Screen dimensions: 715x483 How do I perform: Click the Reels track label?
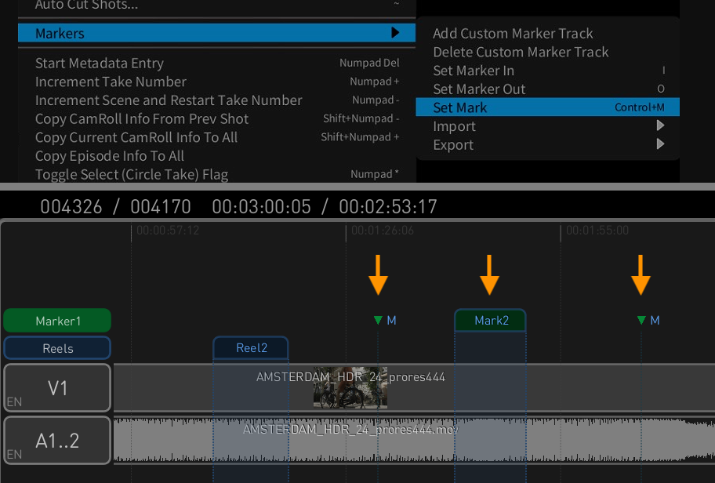[x=57, y=348]
